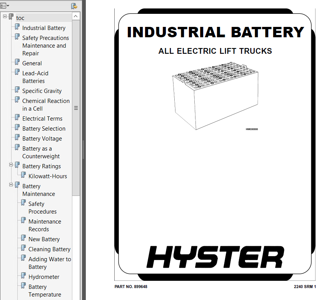Click bookmark icon beside Specific Gravity
329x300 pixels.
17,90
